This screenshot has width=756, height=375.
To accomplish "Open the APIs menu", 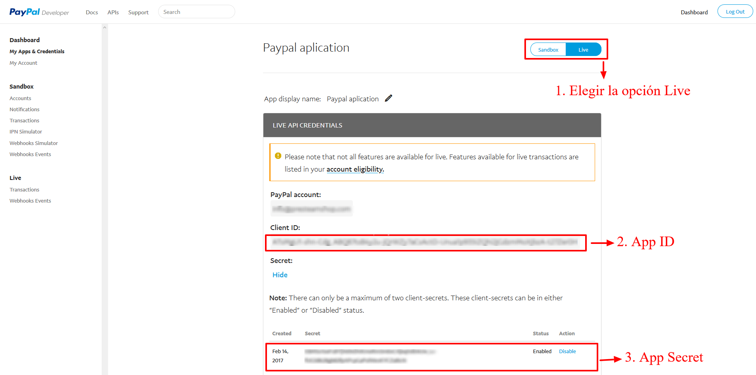I will [113, 12].
